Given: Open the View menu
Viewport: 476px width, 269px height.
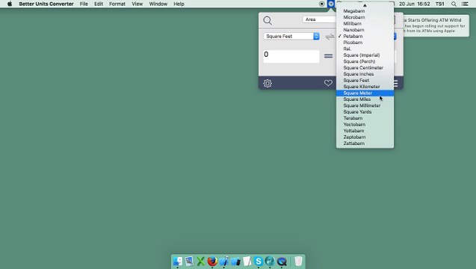Looking at the screenshot, I should click(137, 4).
